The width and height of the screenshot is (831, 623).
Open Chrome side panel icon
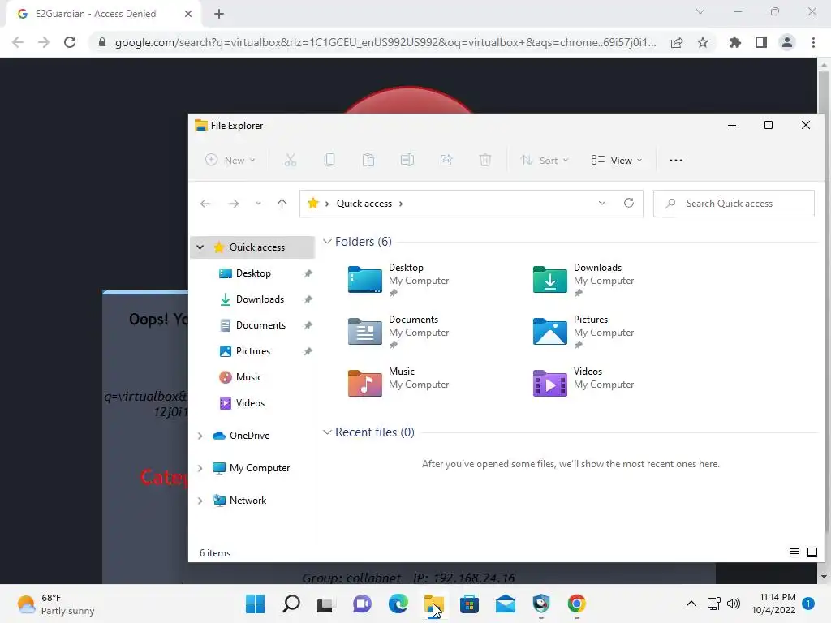coord(761,42)
